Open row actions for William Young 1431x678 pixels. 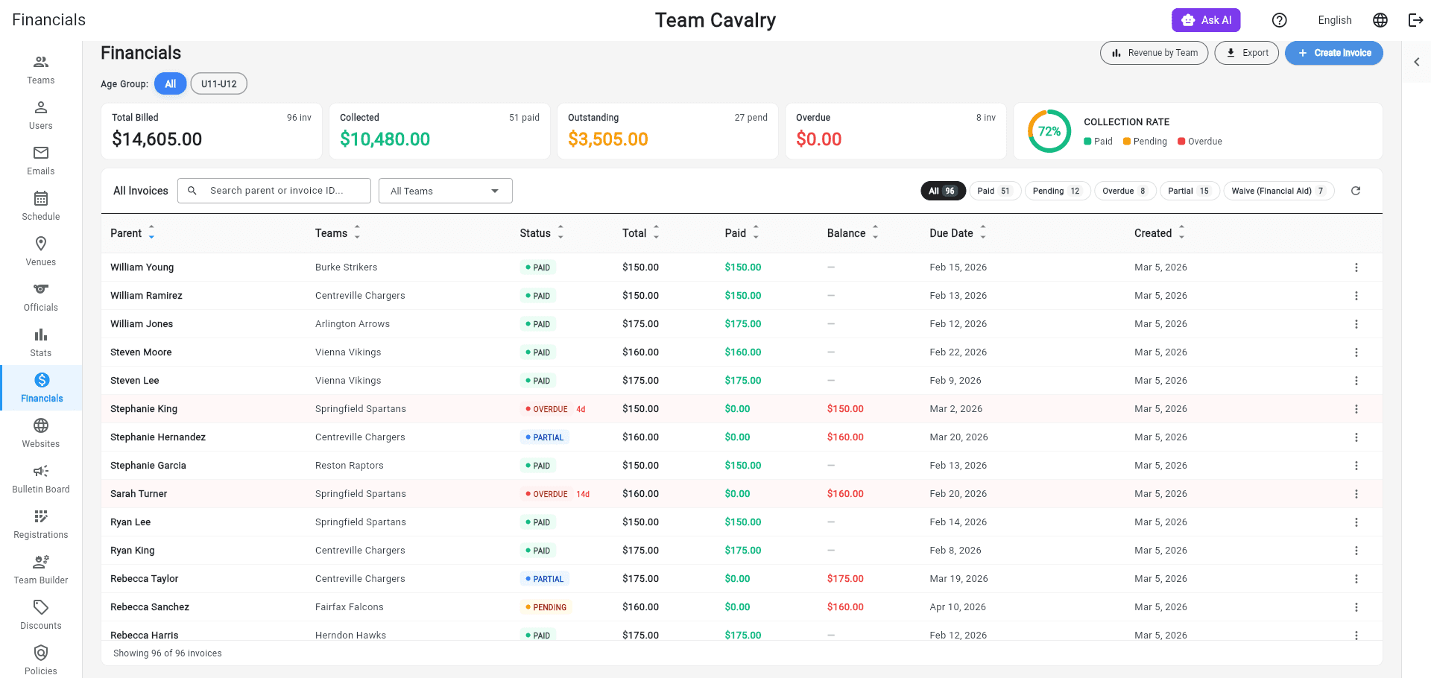(1356, 267)
